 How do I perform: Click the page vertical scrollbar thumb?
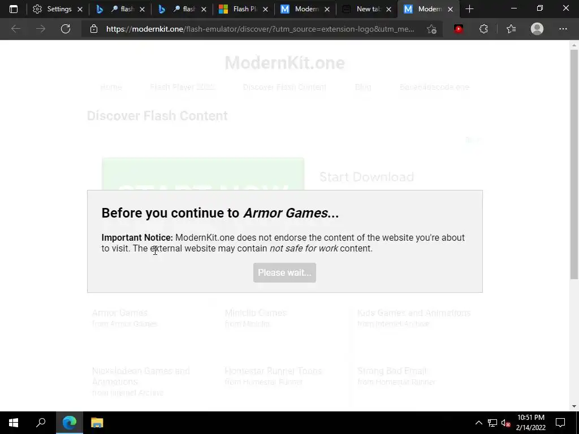coord(574,164)
